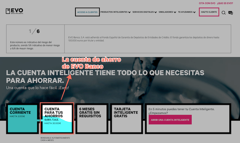Click the 1/6 risk indicator number
The width and height of the screenshot is (240, 143).
coord(34,31)
